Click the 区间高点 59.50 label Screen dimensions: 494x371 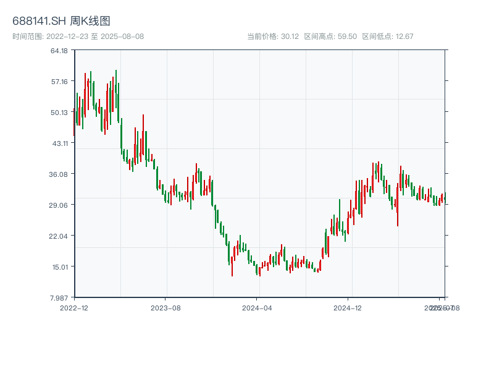330,36
